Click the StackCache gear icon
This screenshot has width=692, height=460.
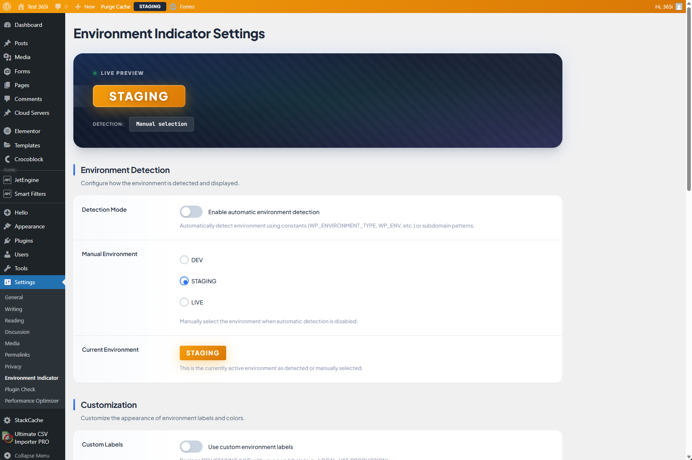(8, 420)
